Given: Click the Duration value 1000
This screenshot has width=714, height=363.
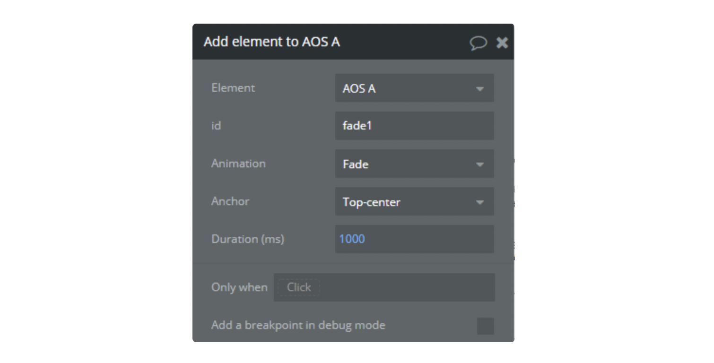Looking at the screenshot, I should click(352, 239).
